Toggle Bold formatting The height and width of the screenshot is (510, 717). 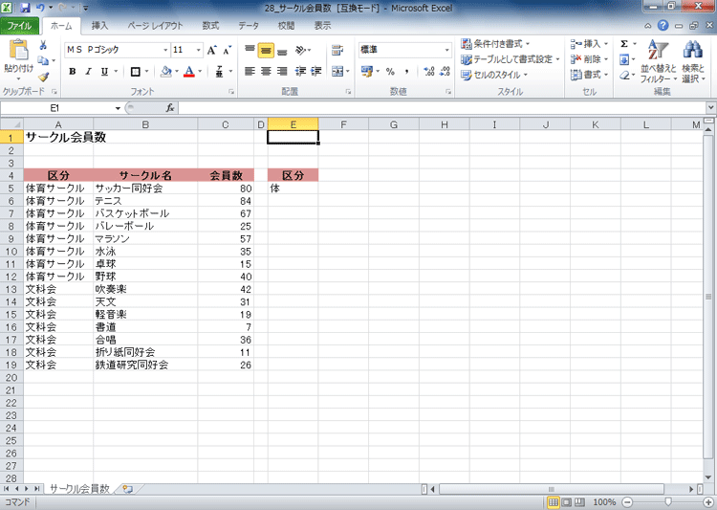click(73, 72)
